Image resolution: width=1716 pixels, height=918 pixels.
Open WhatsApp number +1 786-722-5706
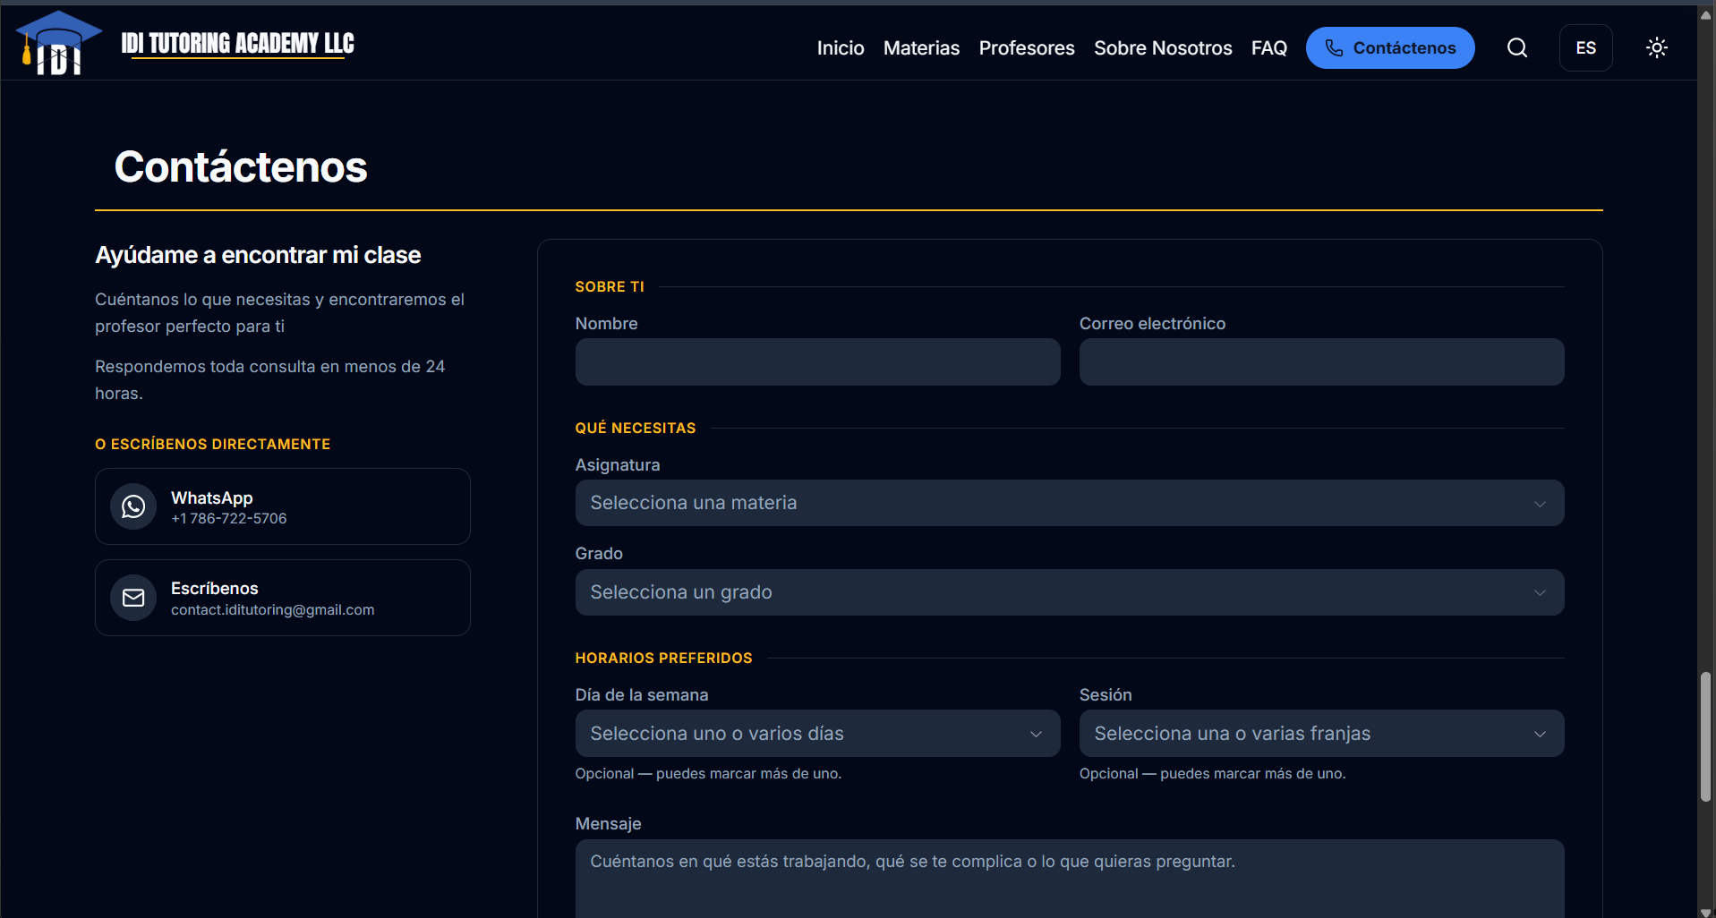coord(229,519)
